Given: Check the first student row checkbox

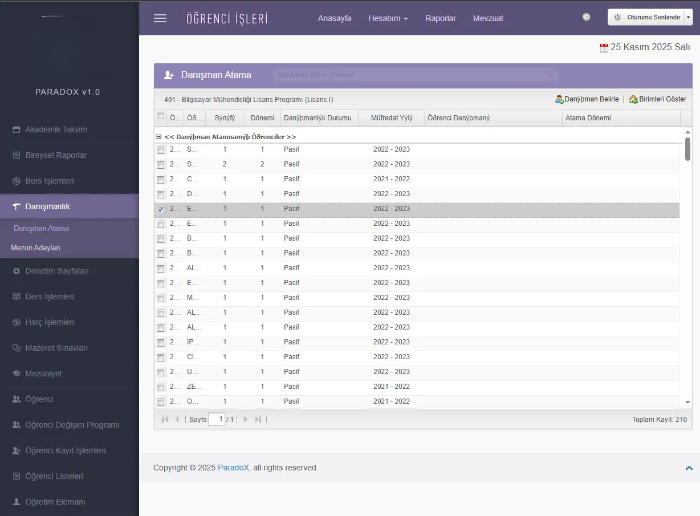Looking at the screenshot, I should (160, 150).
